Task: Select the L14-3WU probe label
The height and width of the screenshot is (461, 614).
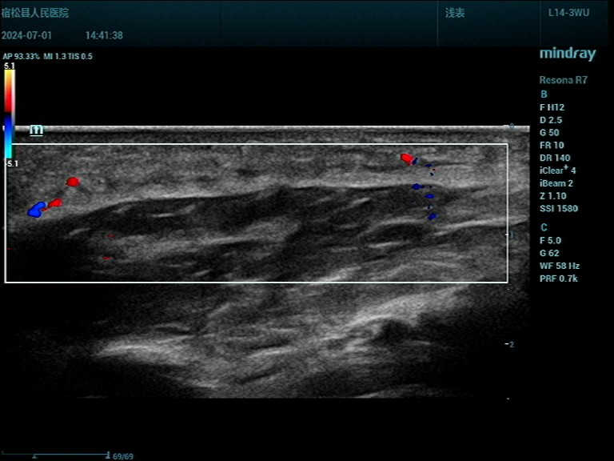Action: click(x=568, y=13)
